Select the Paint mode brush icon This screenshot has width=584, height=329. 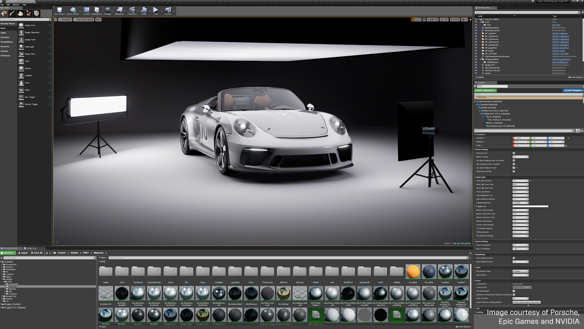(x=12, y=14)
